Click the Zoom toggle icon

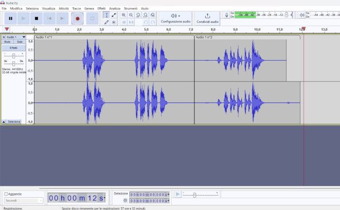pyautogui.click(x=153, y=15)
